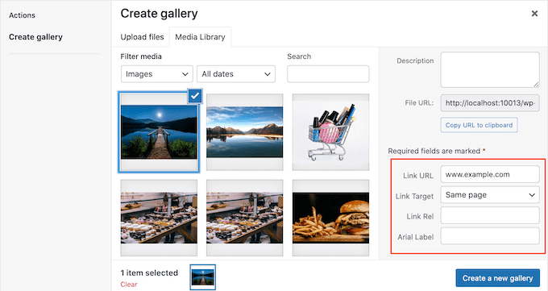Image resolution: width=548 pixels, height=291 pixels.
Task: Click the Description text area
Action: (490, 69)
